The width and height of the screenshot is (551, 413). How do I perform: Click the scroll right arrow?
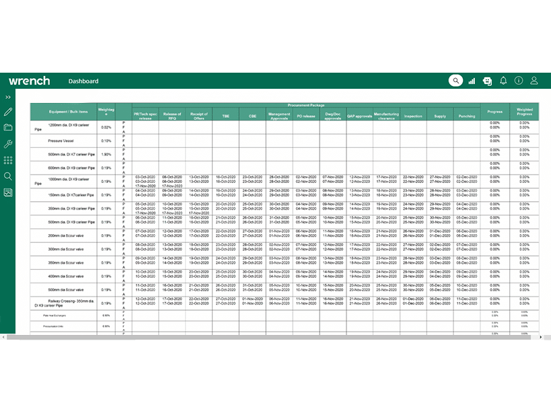541,337
